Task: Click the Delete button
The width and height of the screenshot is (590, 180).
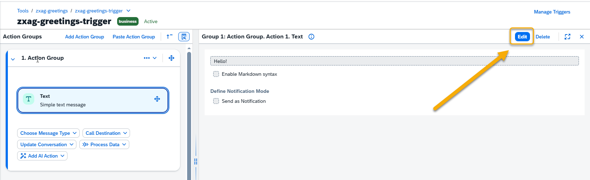Action: tap(543, 37)
